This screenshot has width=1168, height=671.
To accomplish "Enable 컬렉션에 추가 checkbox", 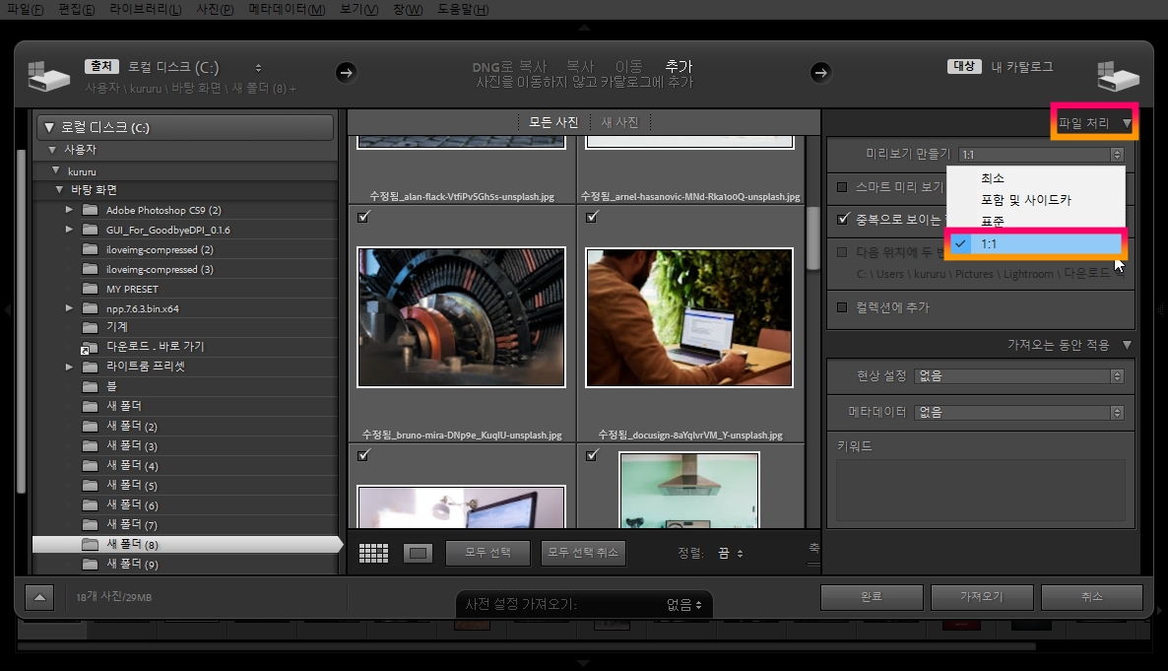I will [842, 307].
